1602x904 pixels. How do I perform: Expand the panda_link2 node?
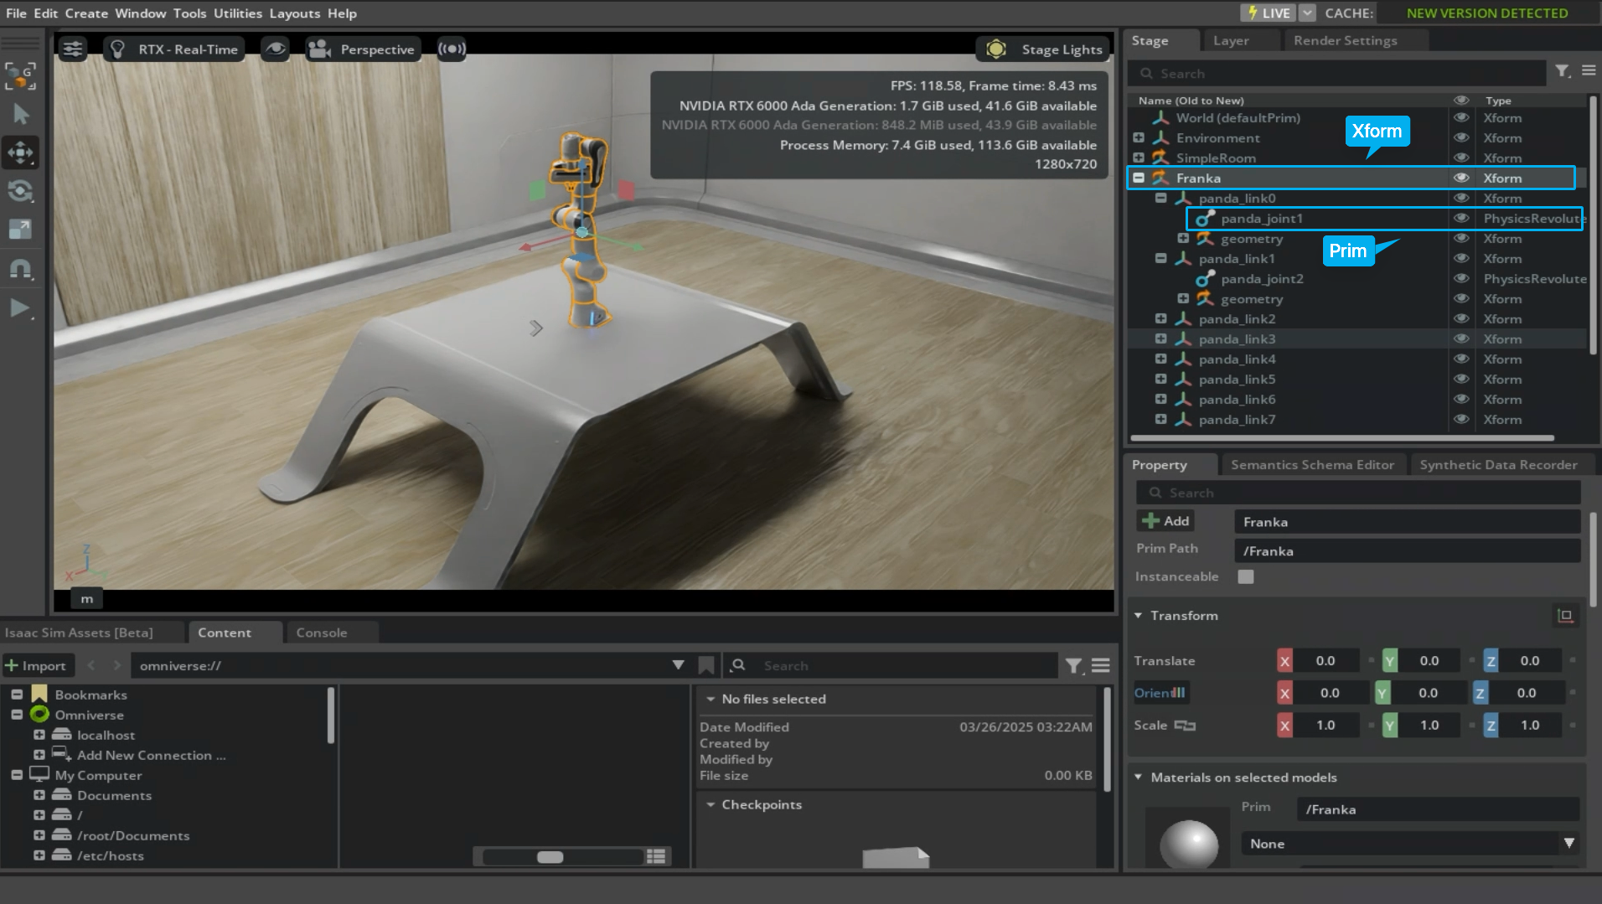(1161, 318)
